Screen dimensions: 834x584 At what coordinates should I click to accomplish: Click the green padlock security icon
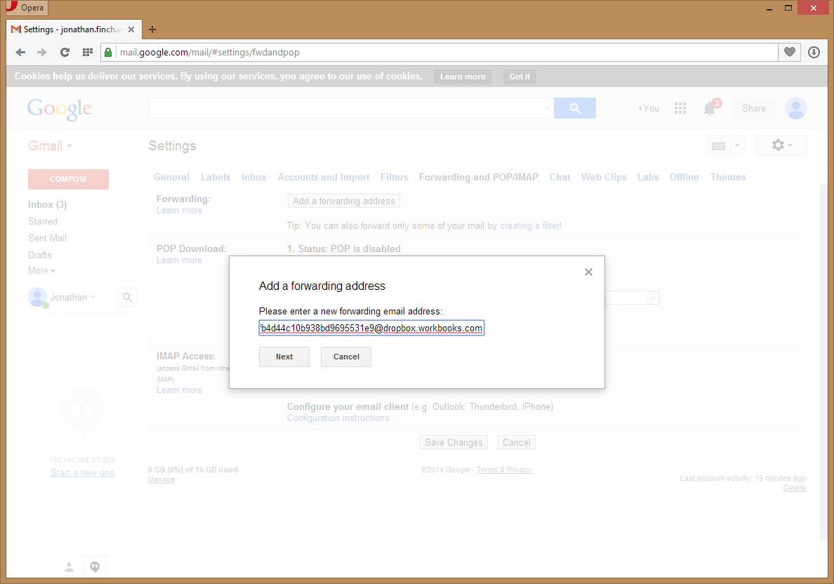[108, 52]
